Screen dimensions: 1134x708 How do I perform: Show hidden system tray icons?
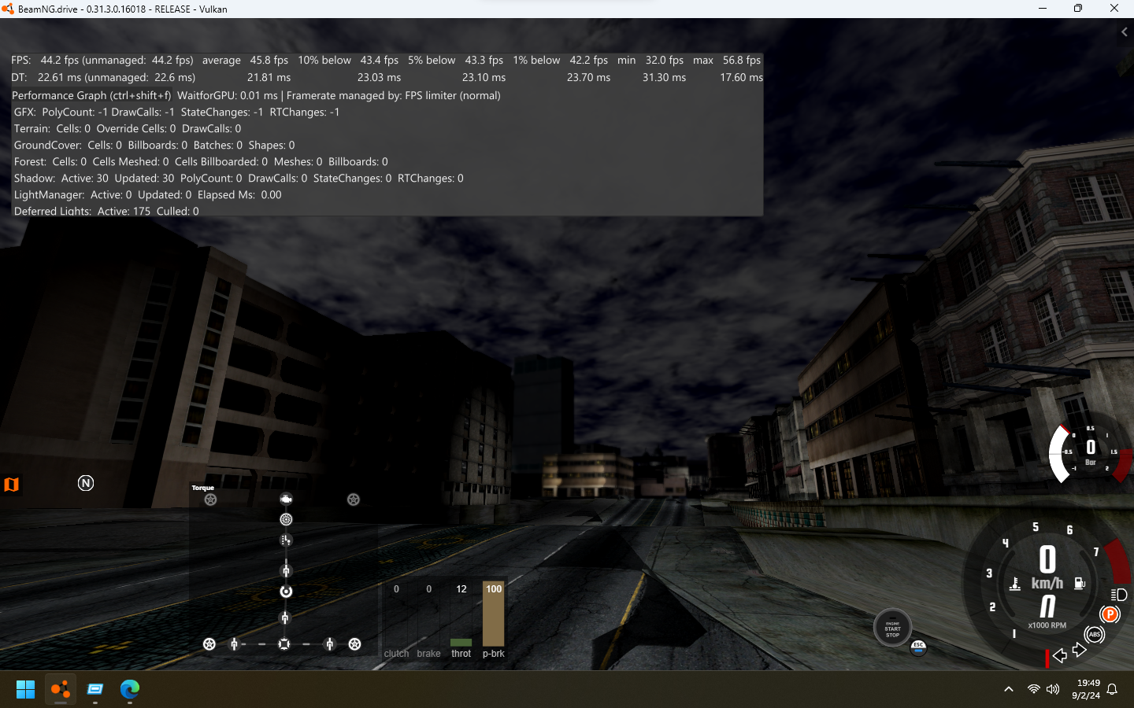tap(1009, 689)
